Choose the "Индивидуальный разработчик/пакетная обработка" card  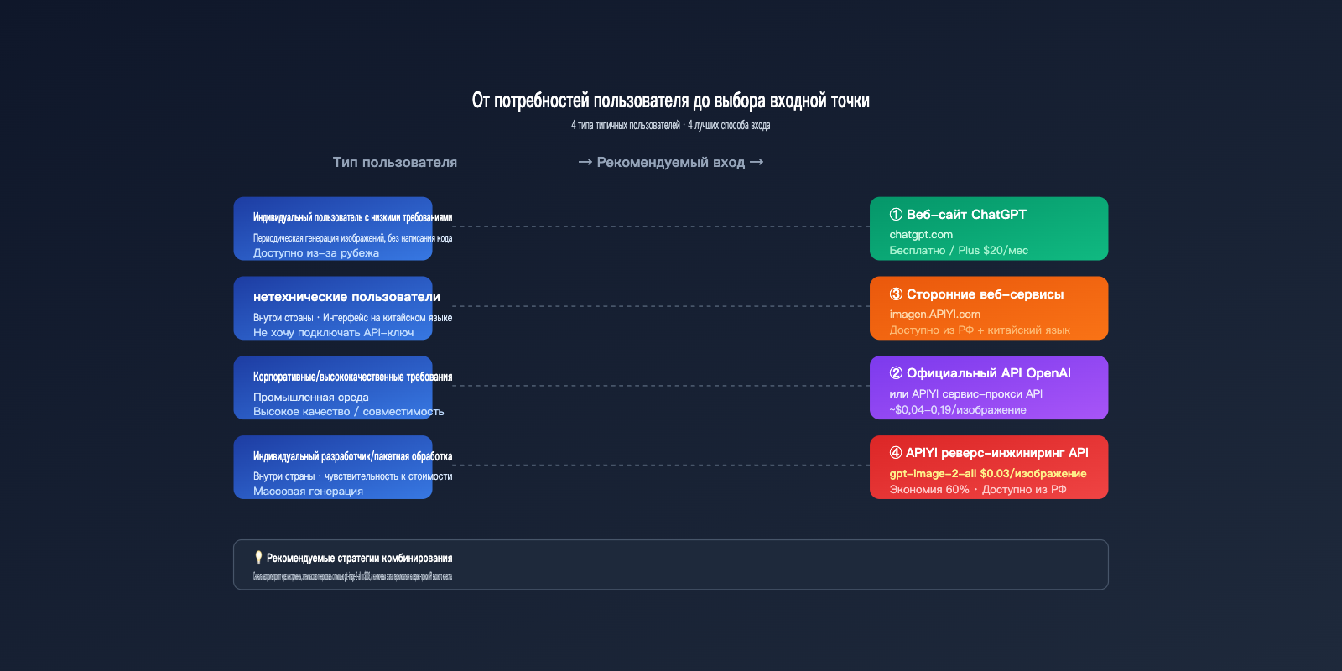(x=333, y=467)
